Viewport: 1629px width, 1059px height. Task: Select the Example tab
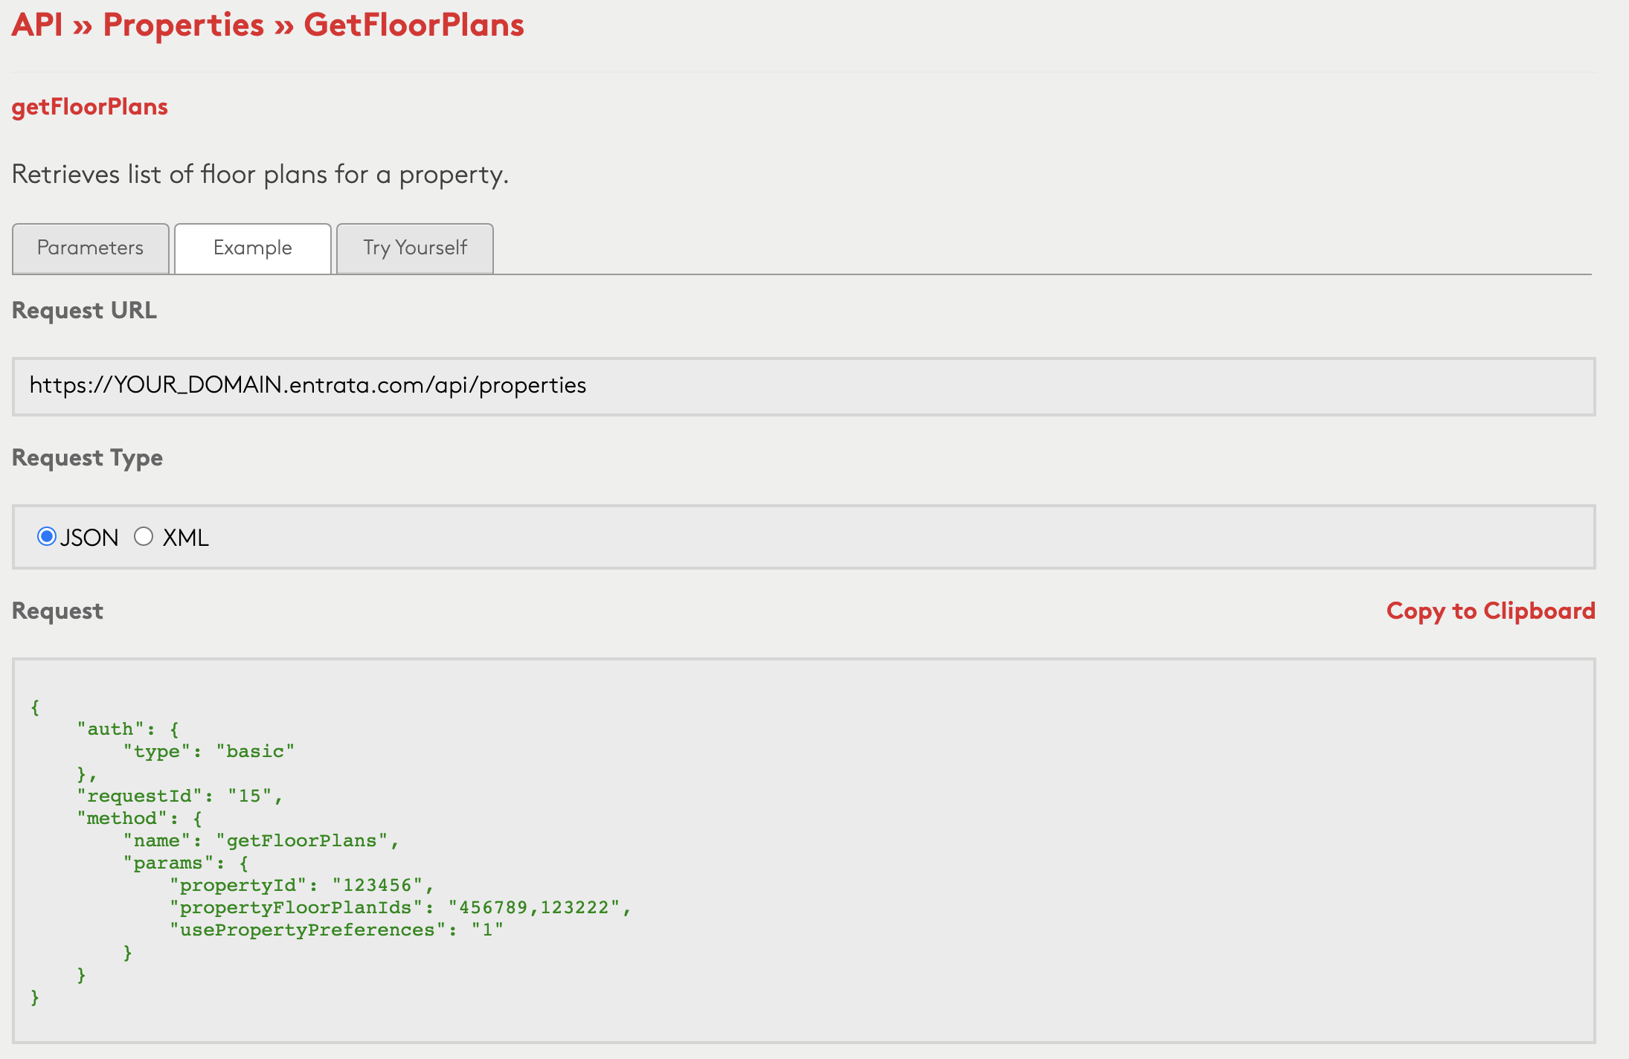coord(252,248)
